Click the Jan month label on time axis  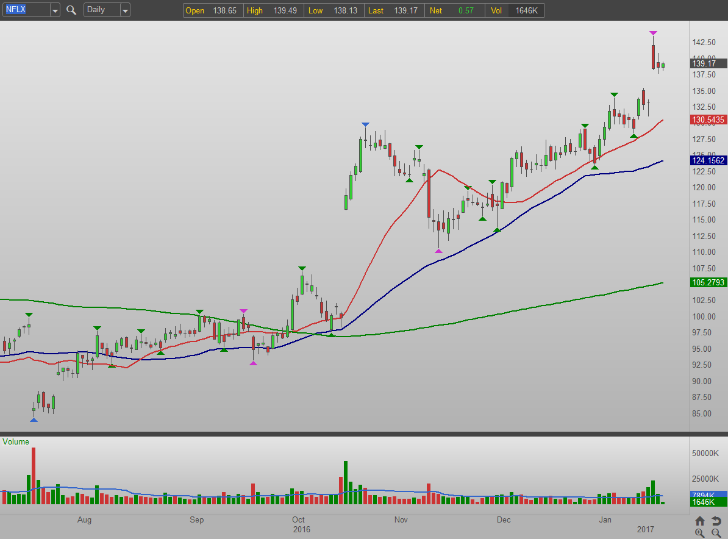605,519
